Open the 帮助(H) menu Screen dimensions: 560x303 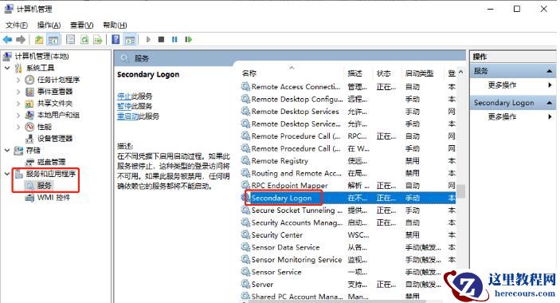point(115,25)
